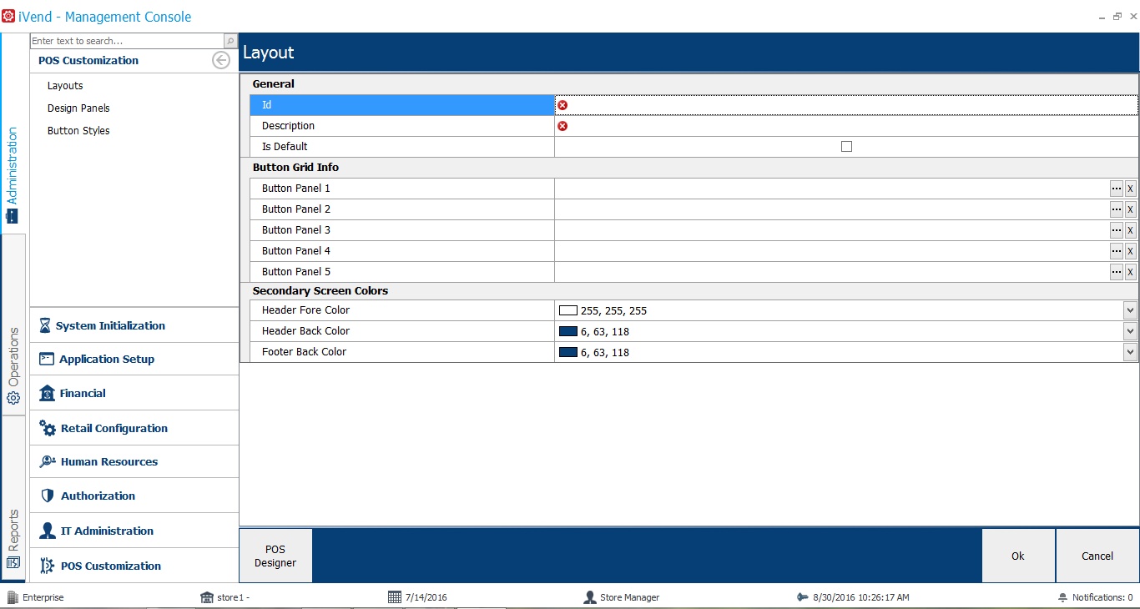Click the 'Button Grid Info' section header
Viewport: 1140px width, 609px height.
pyautogui.click(x=689, y=168)
